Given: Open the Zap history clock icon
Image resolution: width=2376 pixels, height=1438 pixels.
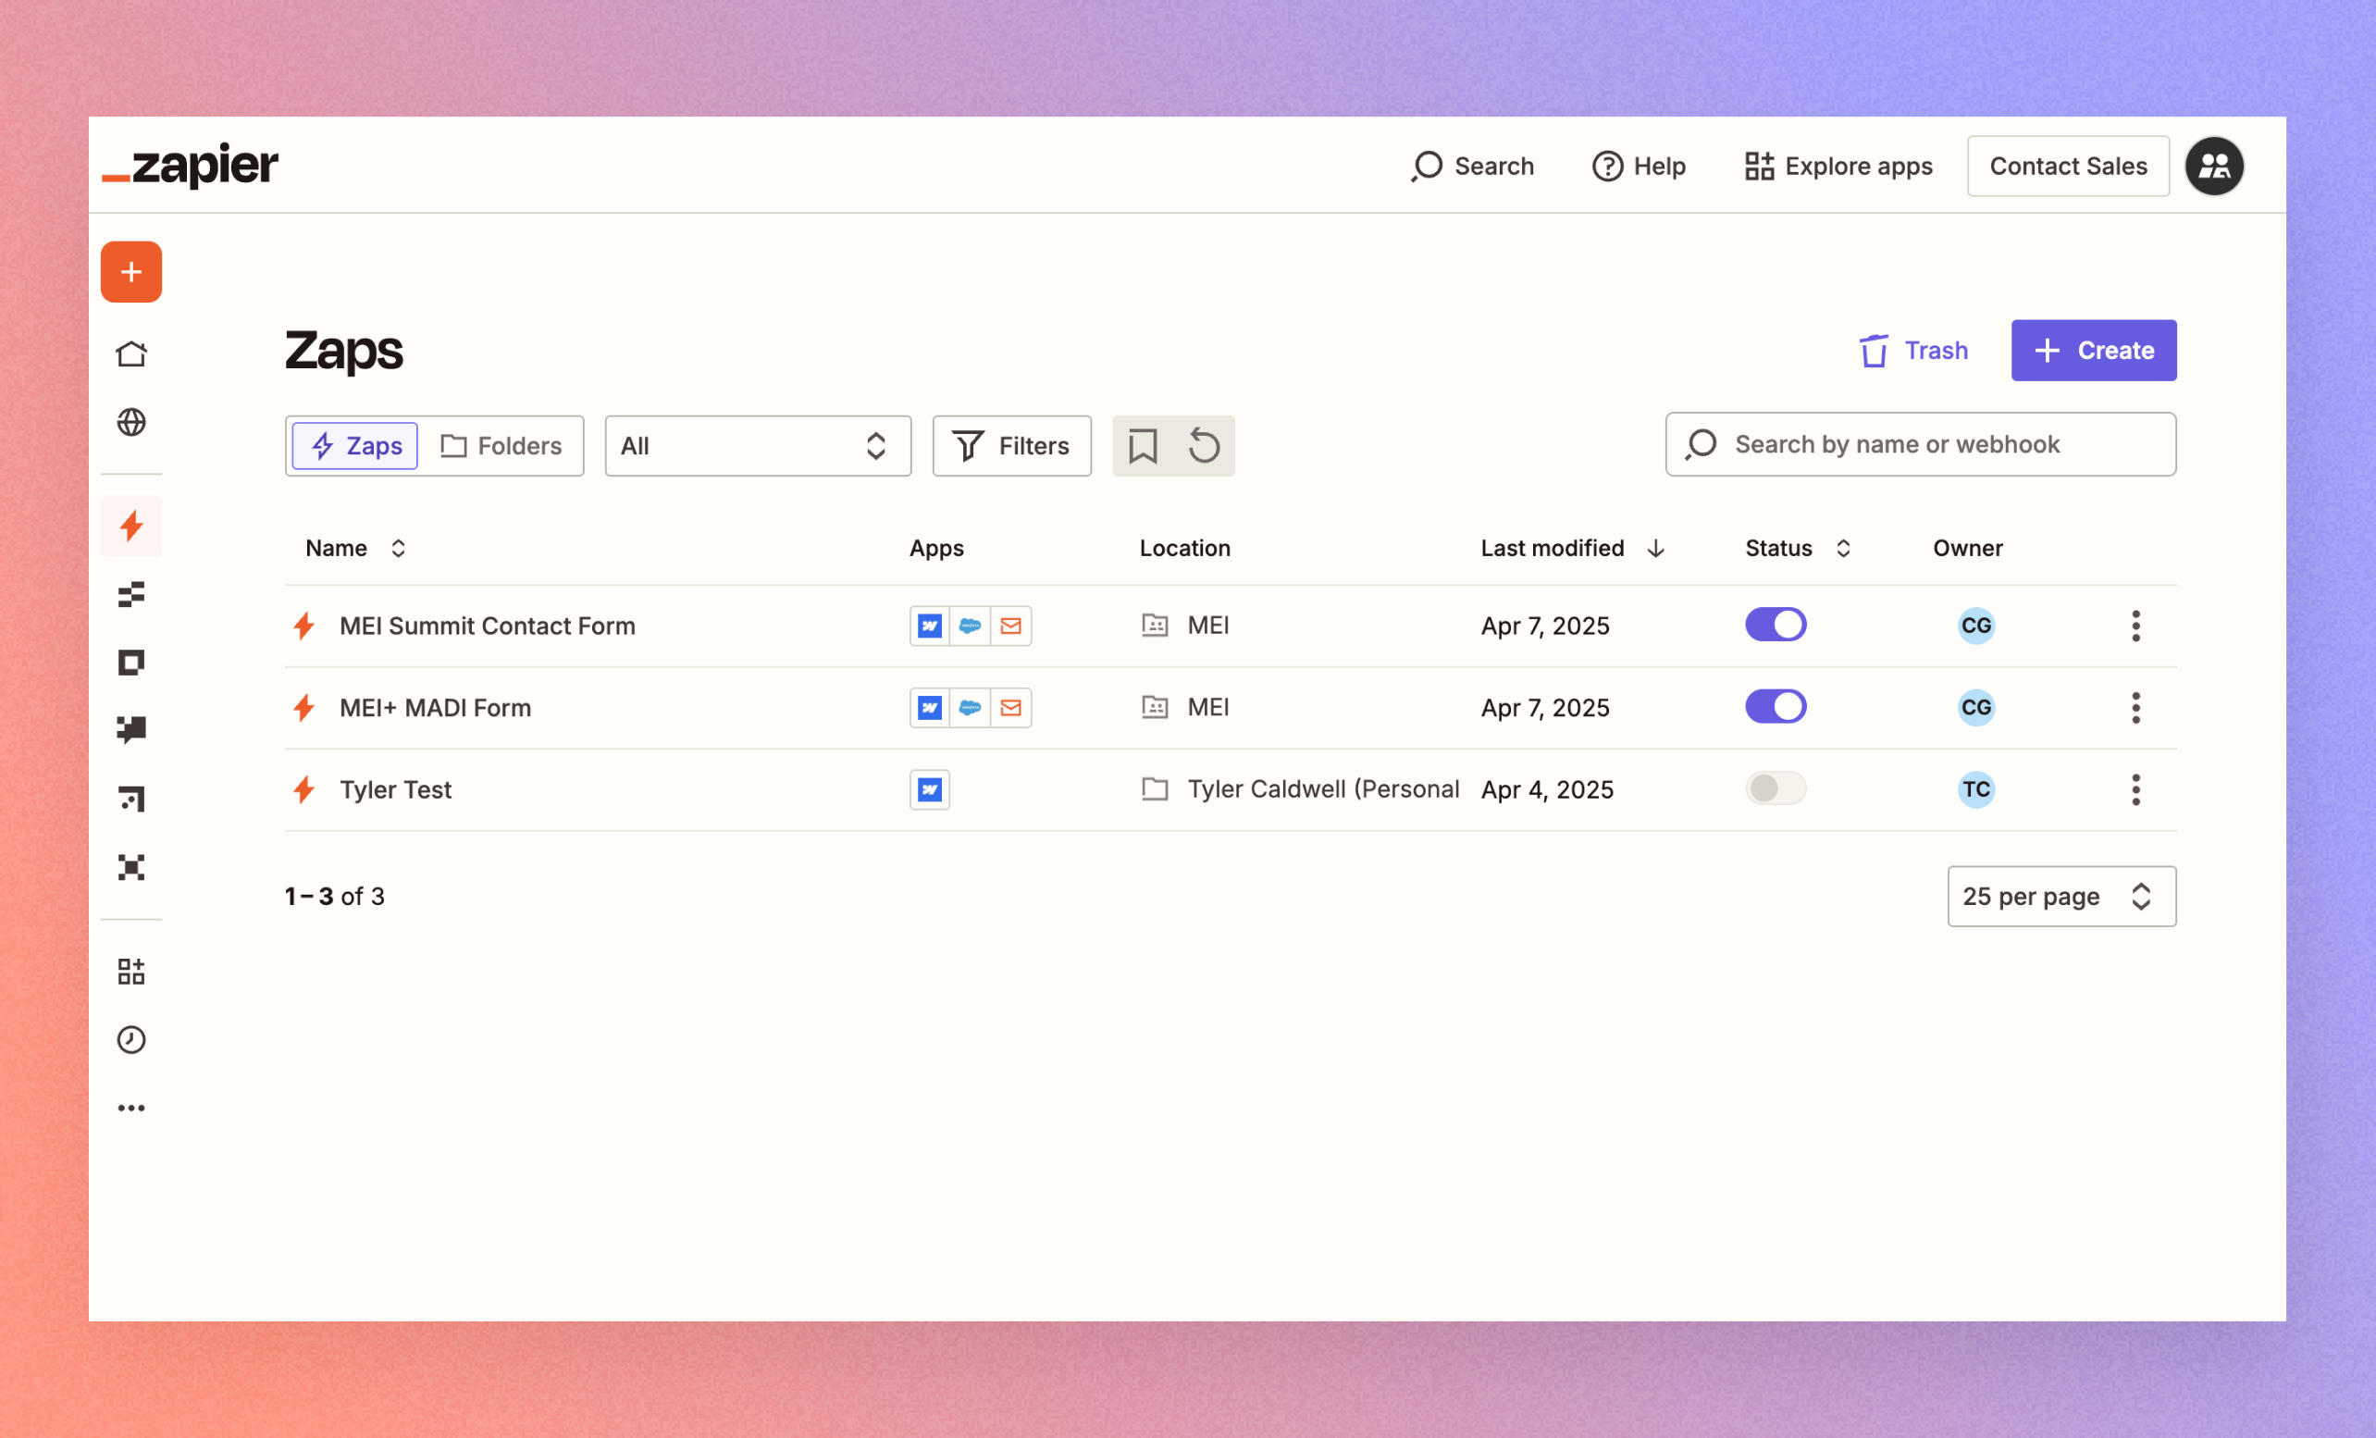Looking at the screenshot, I should click(131, 1040).
